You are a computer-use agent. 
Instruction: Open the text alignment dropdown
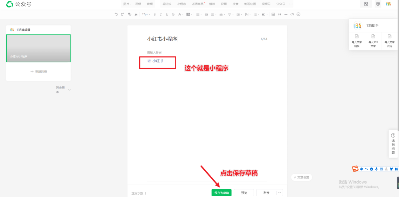pyautogui.click(x=199, y=14)
